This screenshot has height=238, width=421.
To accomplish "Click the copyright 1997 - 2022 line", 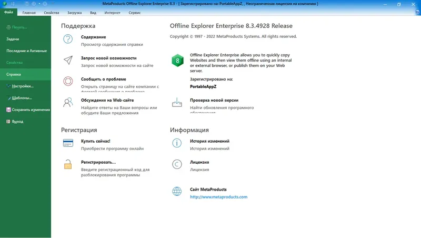I will (233, 36).
